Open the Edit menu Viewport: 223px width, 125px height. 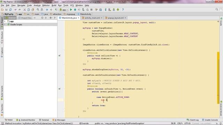point(8,6)
